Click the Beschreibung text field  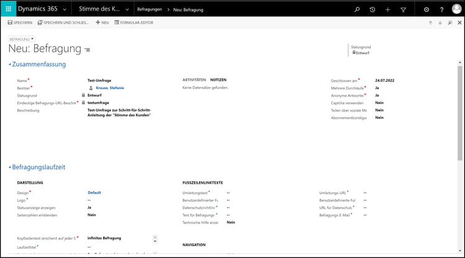(x=119, y=113)
